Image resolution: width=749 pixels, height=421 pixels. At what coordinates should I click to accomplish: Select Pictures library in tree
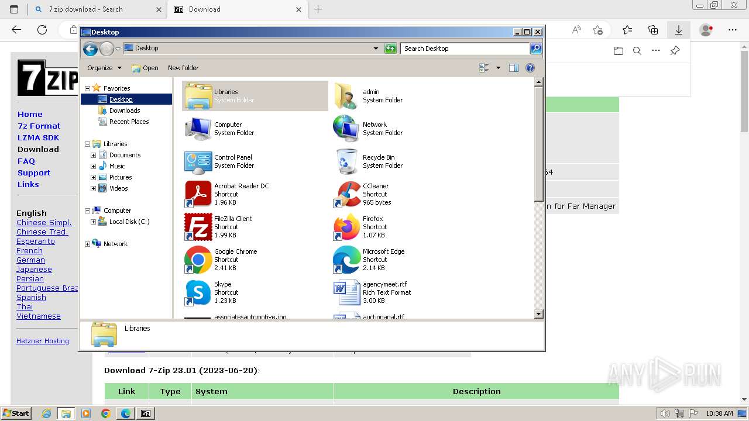pos(121,177)
